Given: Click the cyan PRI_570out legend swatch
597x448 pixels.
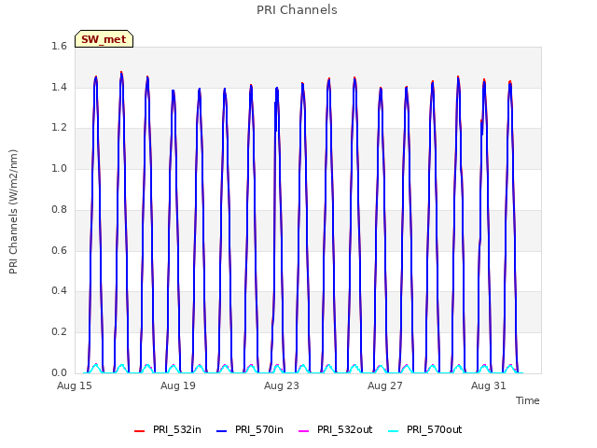Looking at the screenshot, I should [x=394, y=431].
